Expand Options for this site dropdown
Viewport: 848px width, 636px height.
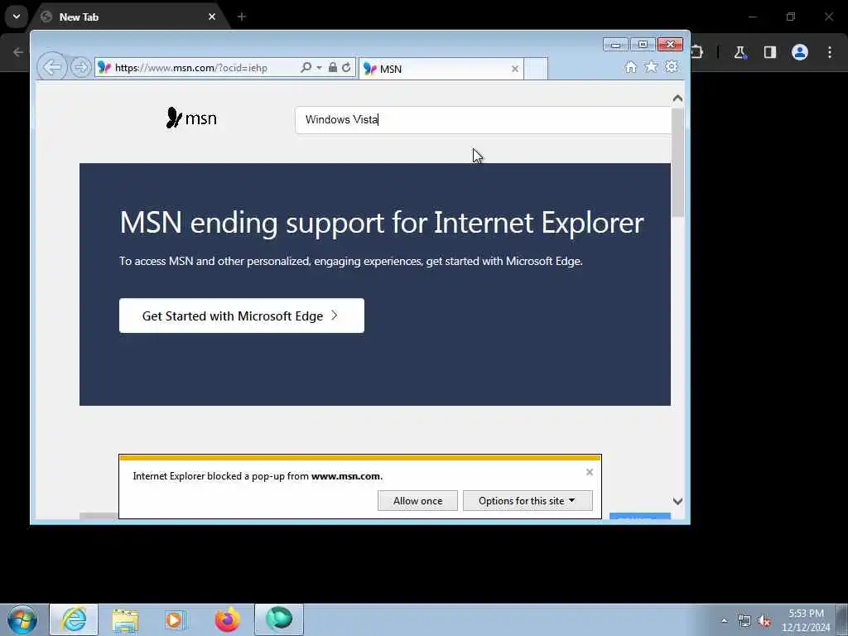point(528,501)
